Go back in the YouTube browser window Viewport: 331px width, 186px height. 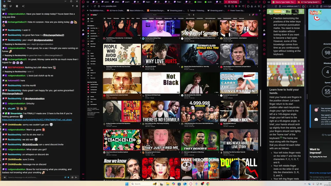(x=88, y=6)
